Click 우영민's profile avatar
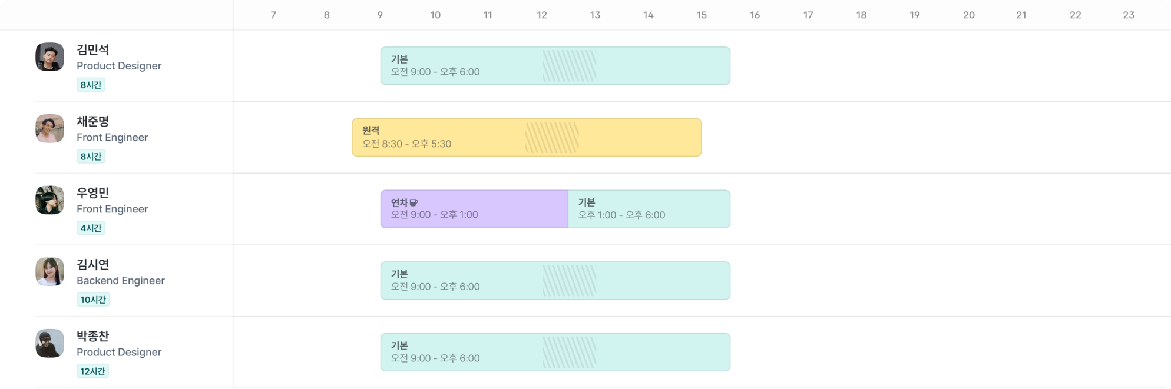This screenshot has width=1171, height=389. (x=49, y=200)
